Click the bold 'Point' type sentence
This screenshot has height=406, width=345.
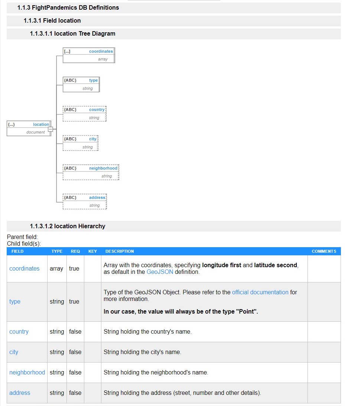(181, 311)
